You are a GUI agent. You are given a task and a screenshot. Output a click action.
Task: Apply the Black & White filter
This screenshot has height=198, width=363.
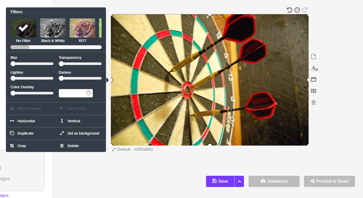coord(53,28)
